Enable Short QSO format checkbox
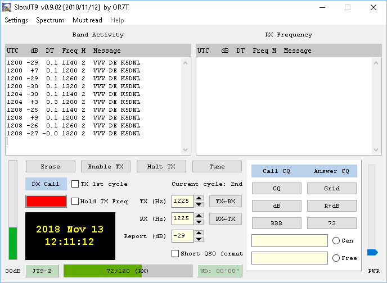 click(175, 253)
